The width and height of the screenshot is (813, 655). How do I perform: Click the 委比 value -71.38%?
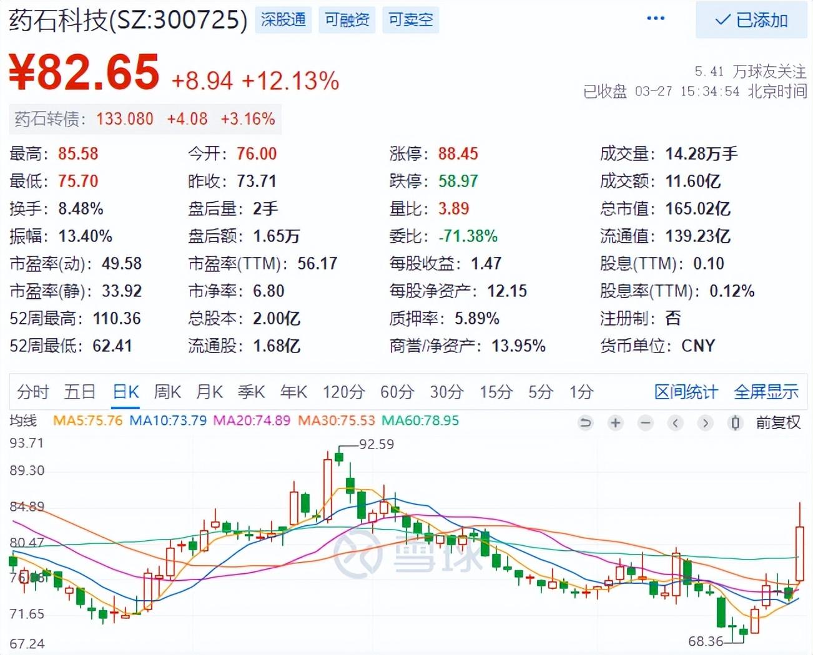468,236
